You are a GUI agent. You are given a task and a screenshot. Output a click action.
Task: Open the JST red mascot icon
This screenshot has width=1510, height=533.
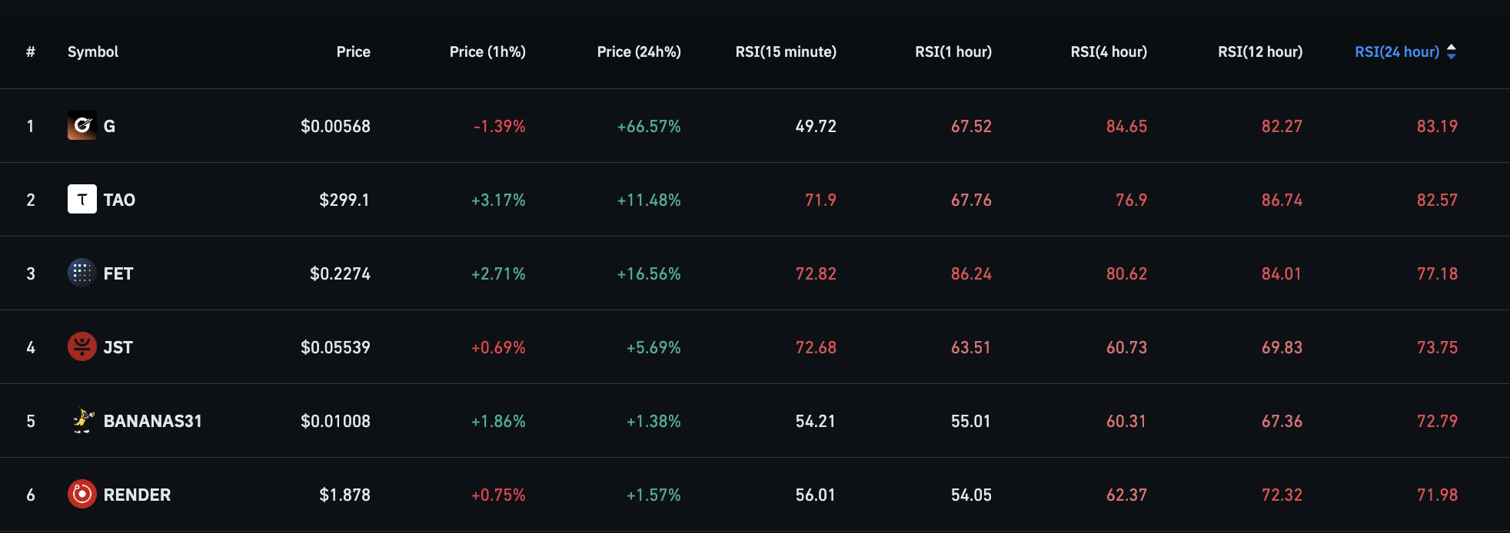(x=82, y=347)
